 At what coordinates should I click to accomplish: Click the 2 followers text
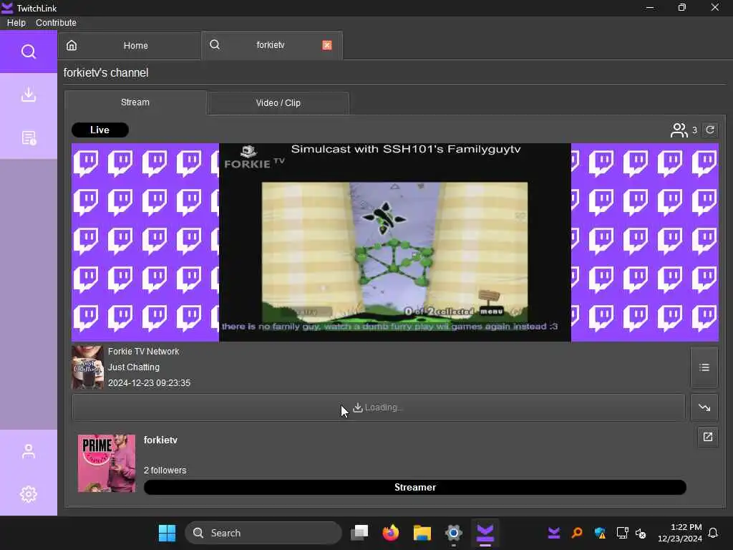click(165, 471)
